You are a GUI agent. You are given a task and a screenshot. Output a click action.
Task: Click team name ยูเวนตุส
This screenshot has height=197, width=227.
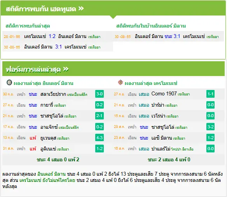coord(48,138)
